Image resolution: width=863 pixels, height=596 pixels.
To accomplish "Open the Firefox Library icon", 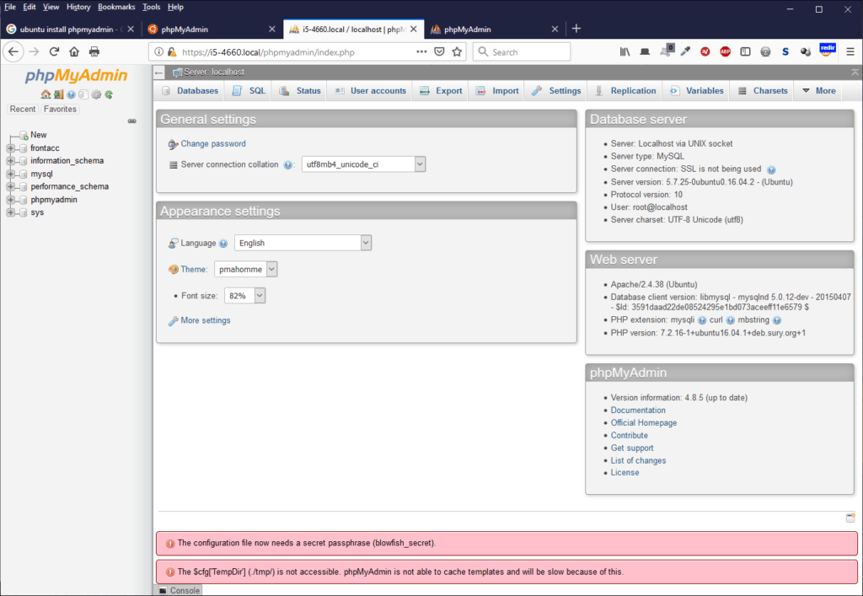I will coord(624,51).
